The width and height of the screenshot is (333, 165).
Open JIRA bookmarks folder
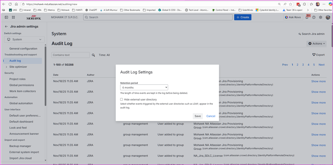point(37,10)
